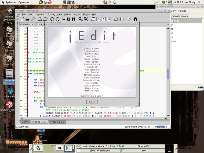Click the New View window icon
This screenshot has width=204, height=153.
[93, 19]
